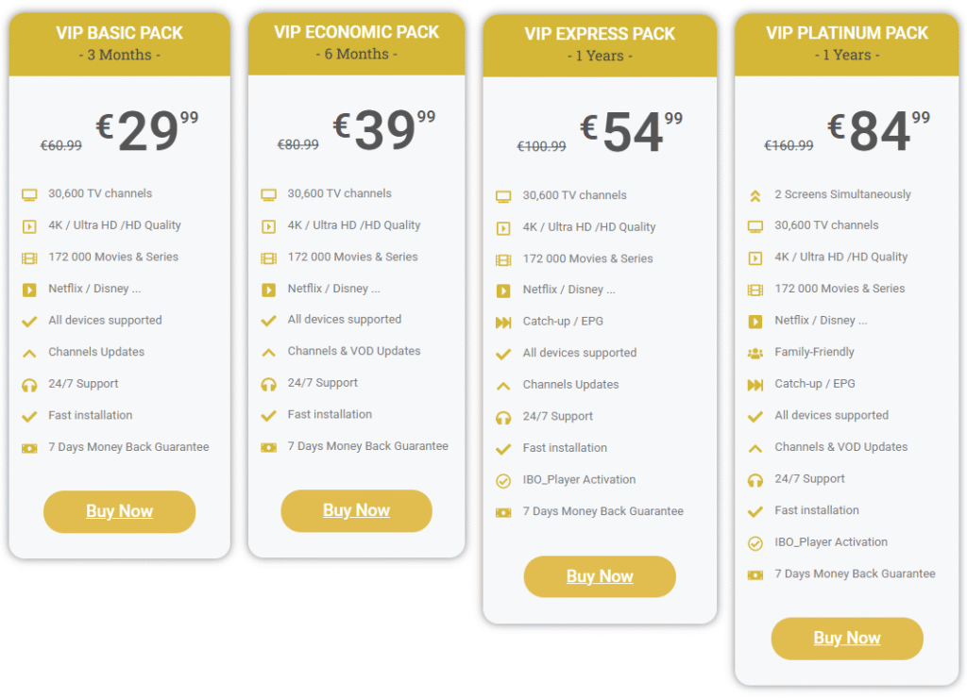Select the 24/7 Support headset icon in Platinum Pack
Image resolution: width=967 pixels, height=698 pixels.
(x=754, y=478)
